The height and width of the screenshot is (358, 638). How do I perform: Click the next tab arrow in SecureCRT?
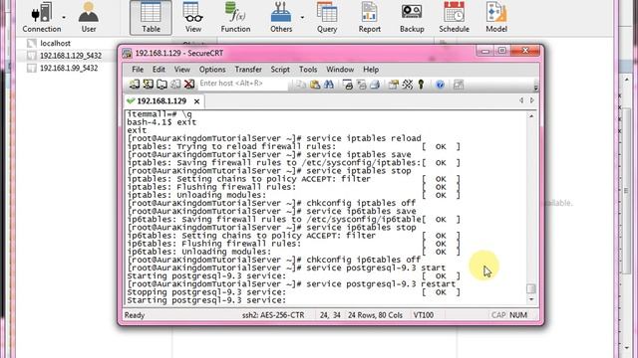pos(532,100)
